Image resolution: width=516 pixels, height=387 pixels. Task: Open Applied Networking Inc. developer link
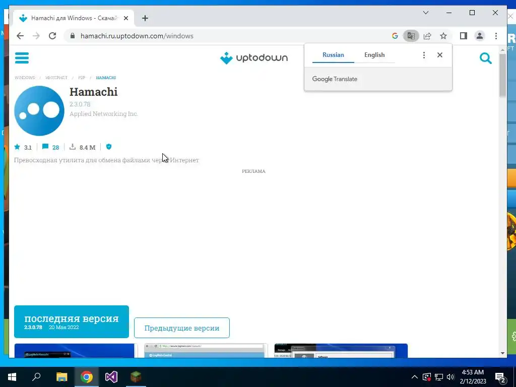click(104, 114)
